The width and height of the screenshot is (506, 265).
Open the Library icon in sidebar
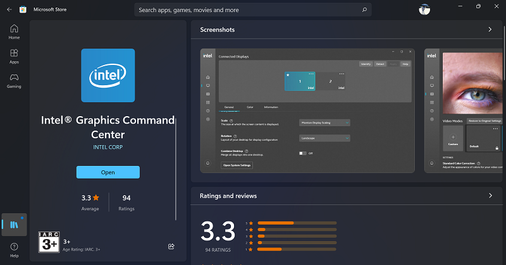[x=14, y=225]
